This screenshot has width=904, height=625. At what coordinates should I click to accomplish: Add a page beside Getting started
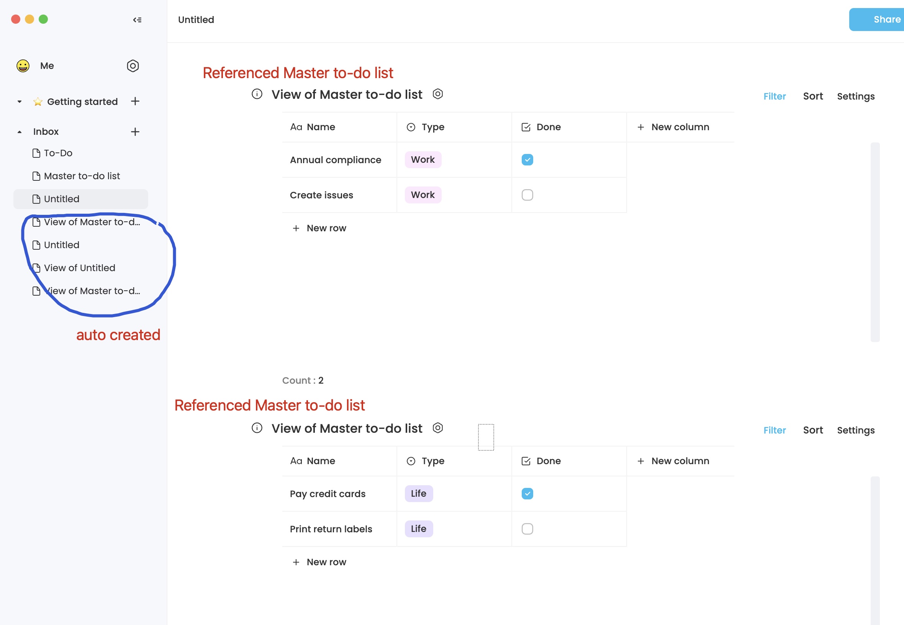coord(135,101)
